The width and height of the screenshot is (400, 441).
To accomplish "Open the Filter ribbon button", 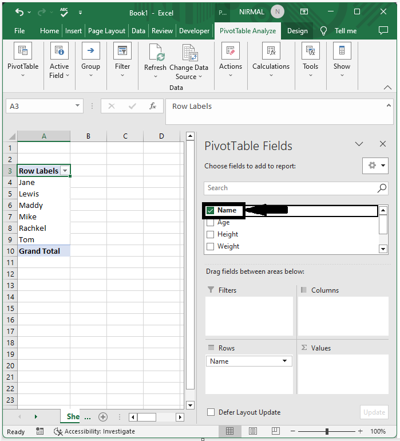I will click(x=122, y=60).
